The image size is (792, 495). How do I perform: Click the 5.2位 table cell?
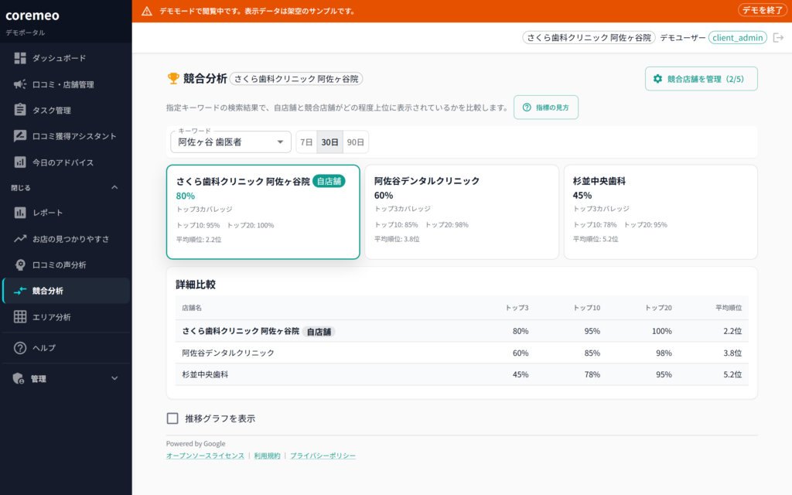[732, 375]
